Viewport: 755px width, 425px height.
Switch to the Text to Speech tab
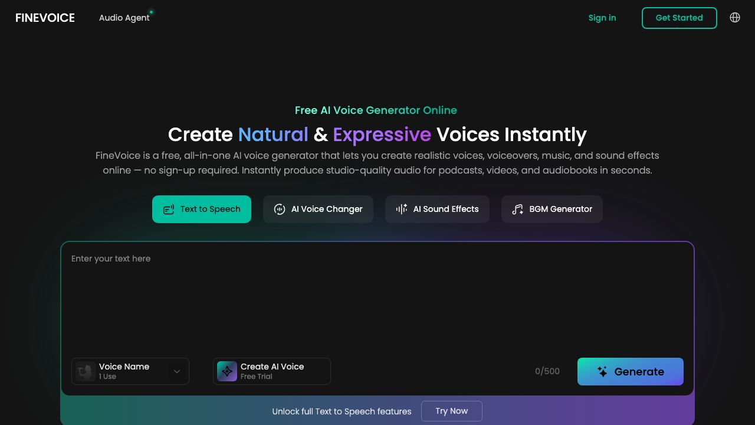click(x=202, y=209)
